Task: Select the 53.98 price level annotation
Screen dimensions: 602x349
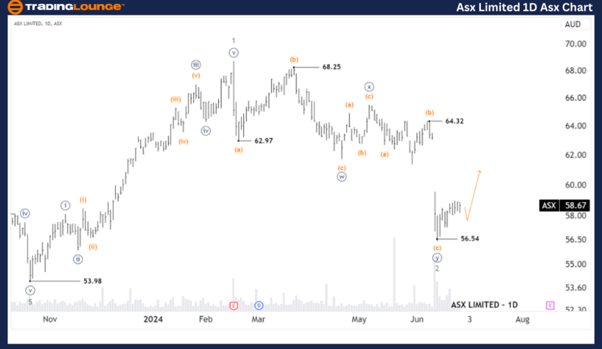Action: point(92,281)
